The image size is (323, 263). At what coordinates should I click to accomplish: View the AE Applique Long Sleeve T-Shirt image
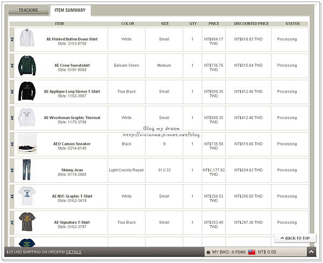(x=27, y=91)
